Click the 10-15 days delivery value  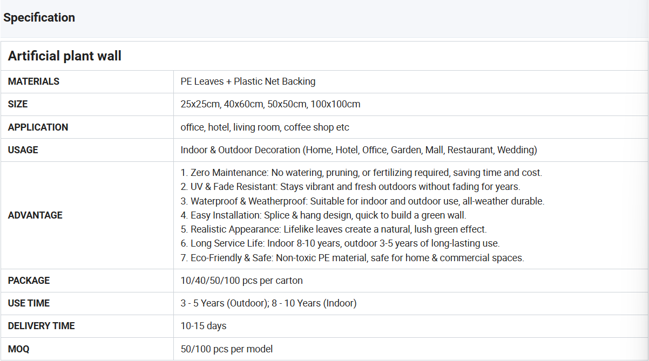pyautogui.click(x=204, y=326)
